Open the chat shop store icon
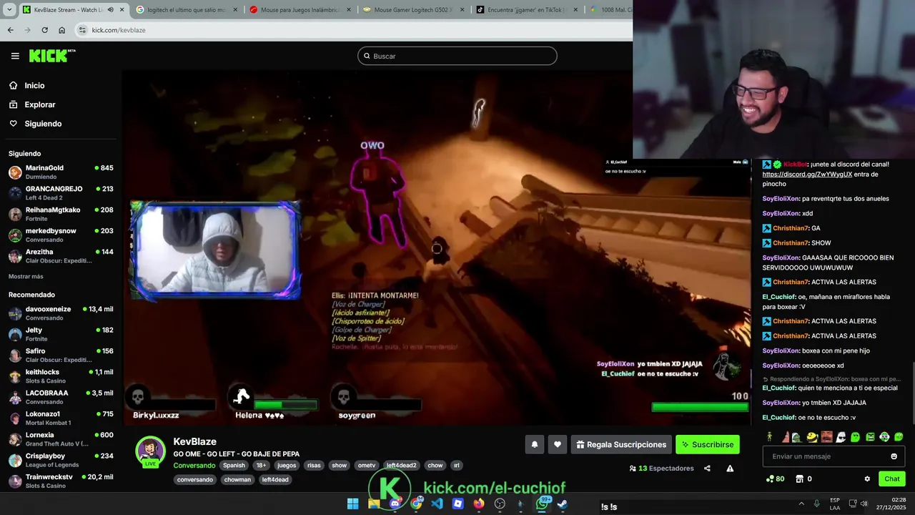Screen dimensions: 915x515 pos(800,479)
